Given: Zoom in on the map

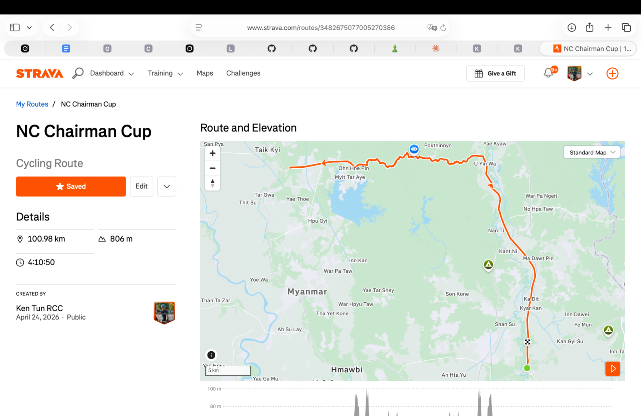Looking at the screenshot, I should tap(212, 153).
